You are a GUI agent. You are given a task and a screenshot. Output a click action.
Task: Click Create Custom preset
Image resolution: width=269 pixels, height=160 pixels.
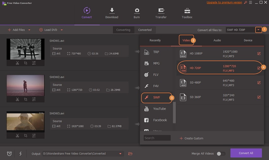191,138
